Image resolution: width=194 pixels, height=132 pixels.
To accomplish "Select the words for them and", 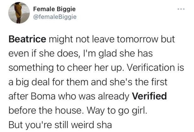I will pos(80,82).
